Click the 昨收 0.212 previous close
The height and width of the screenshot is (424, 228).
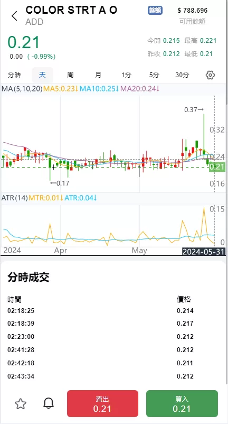click(164, 54)
